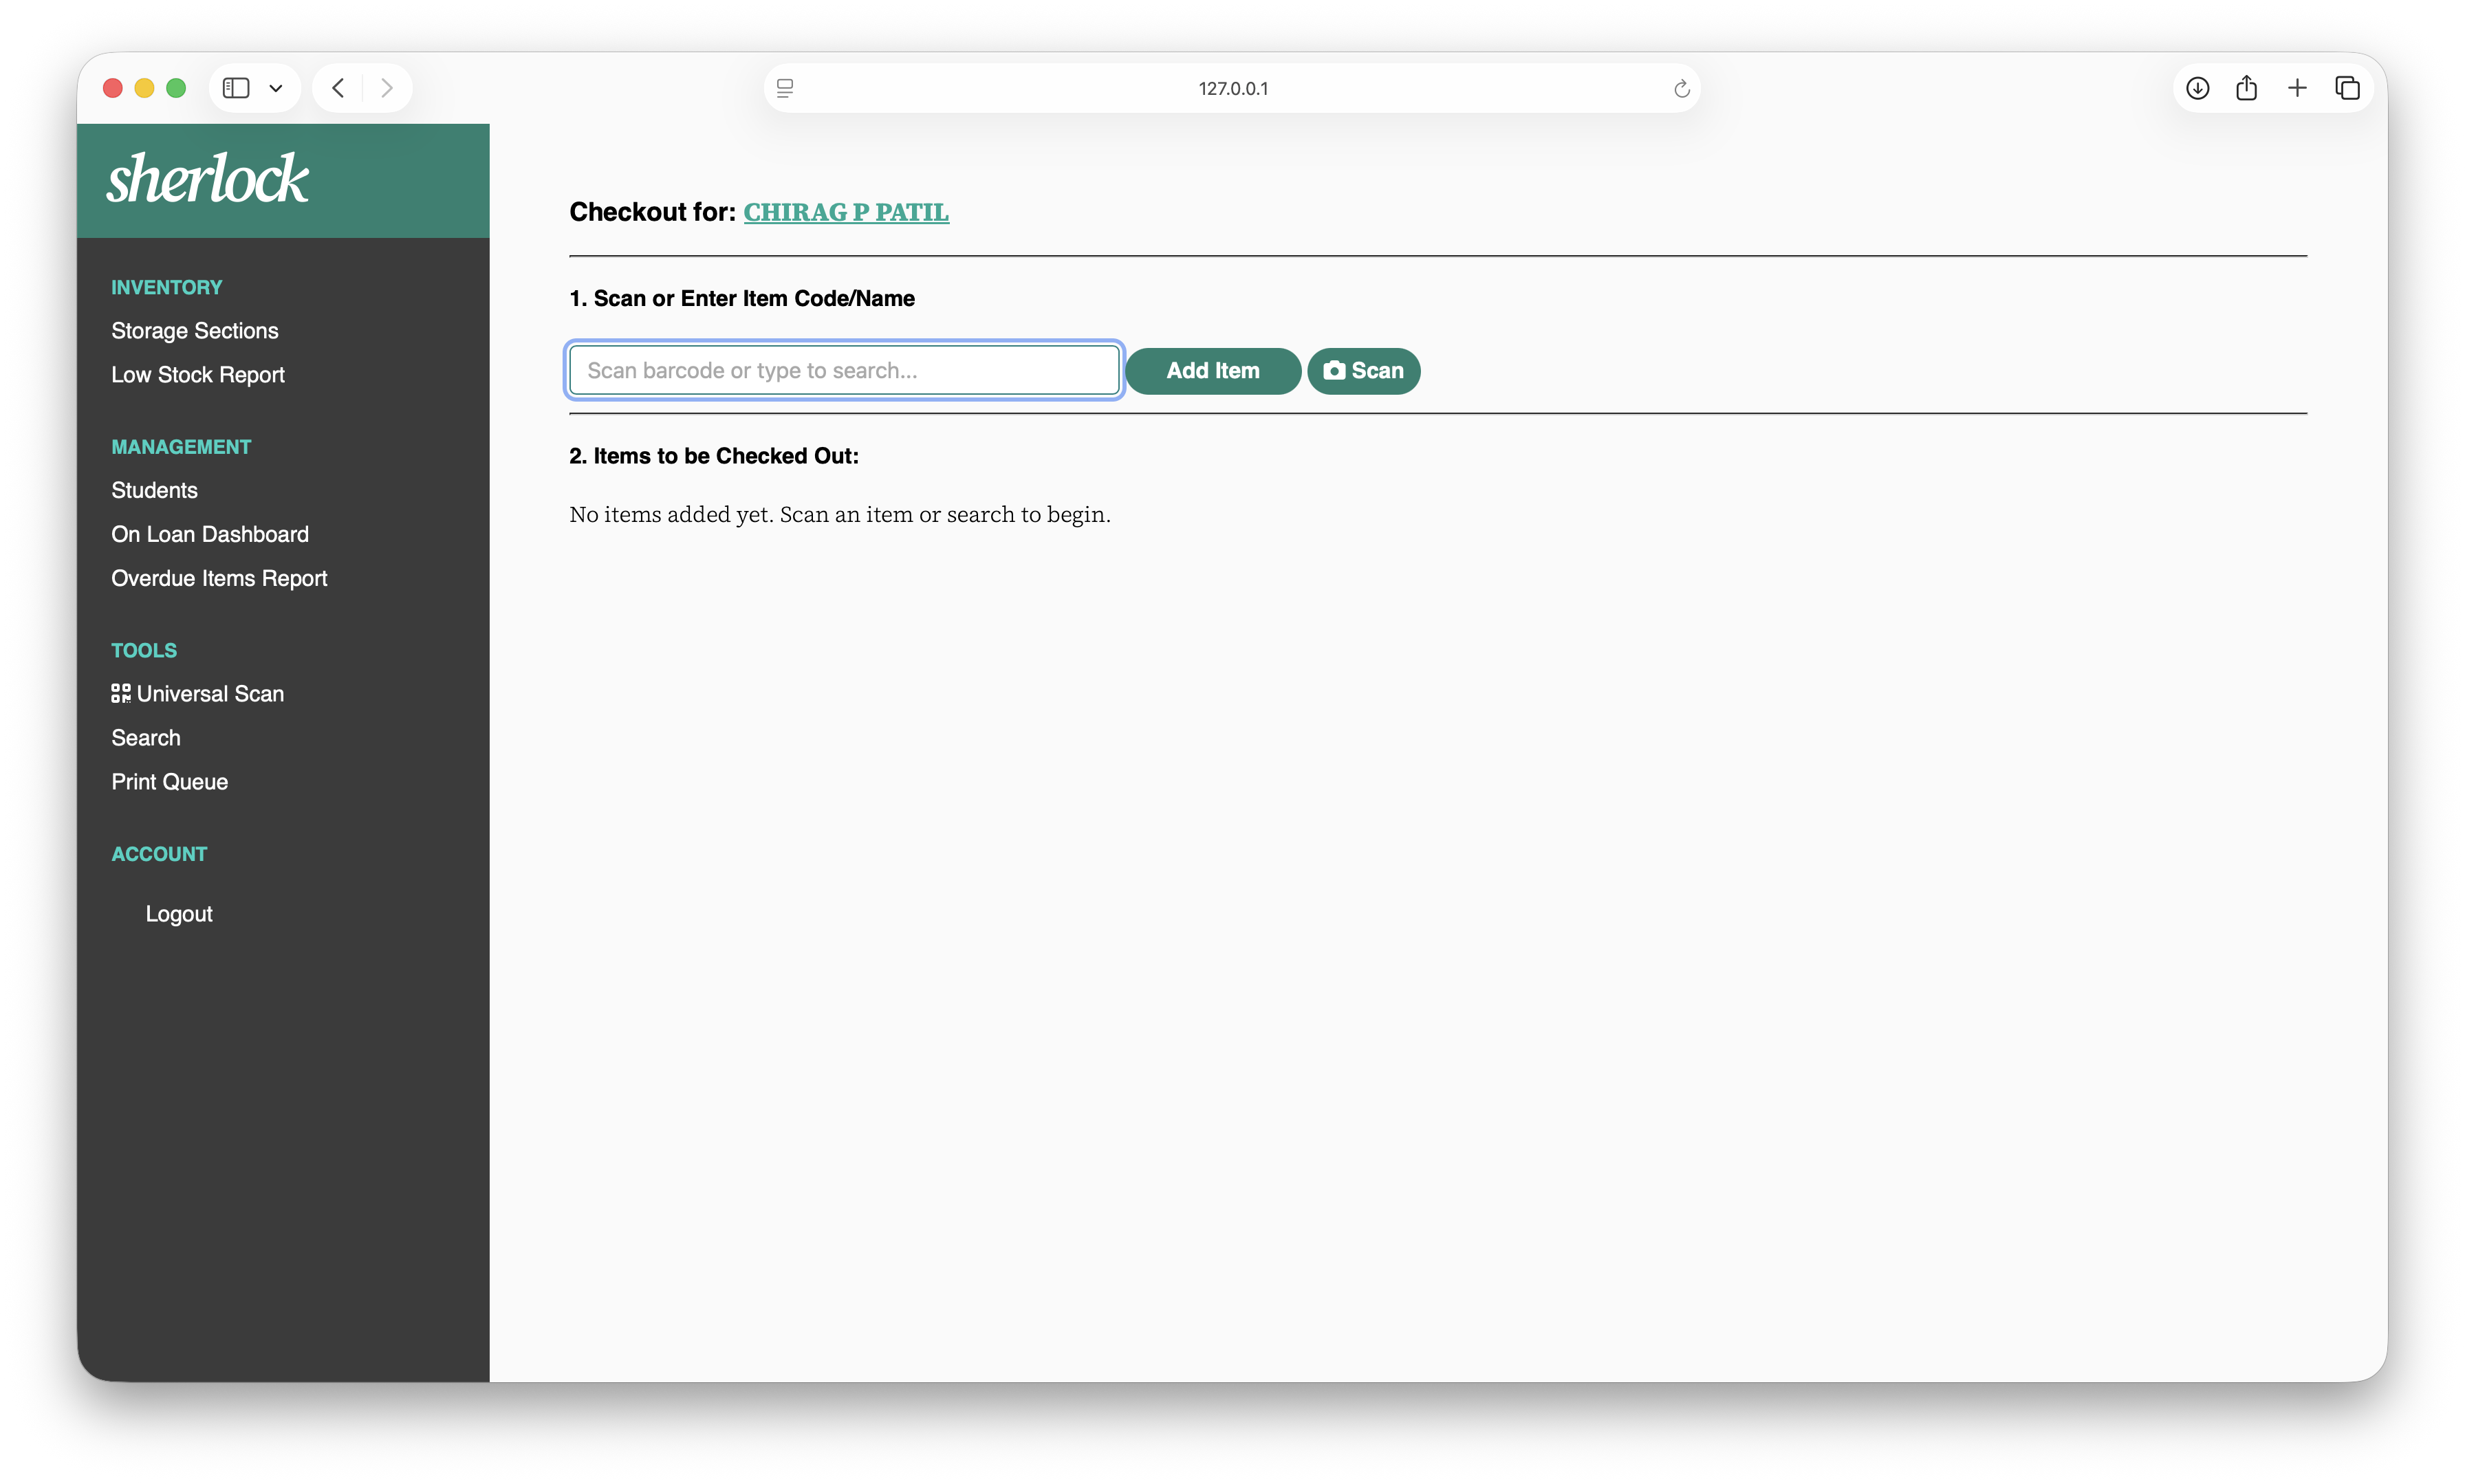
Task: Open a new tab with the plus icon
Action: tap(2297, 88)
